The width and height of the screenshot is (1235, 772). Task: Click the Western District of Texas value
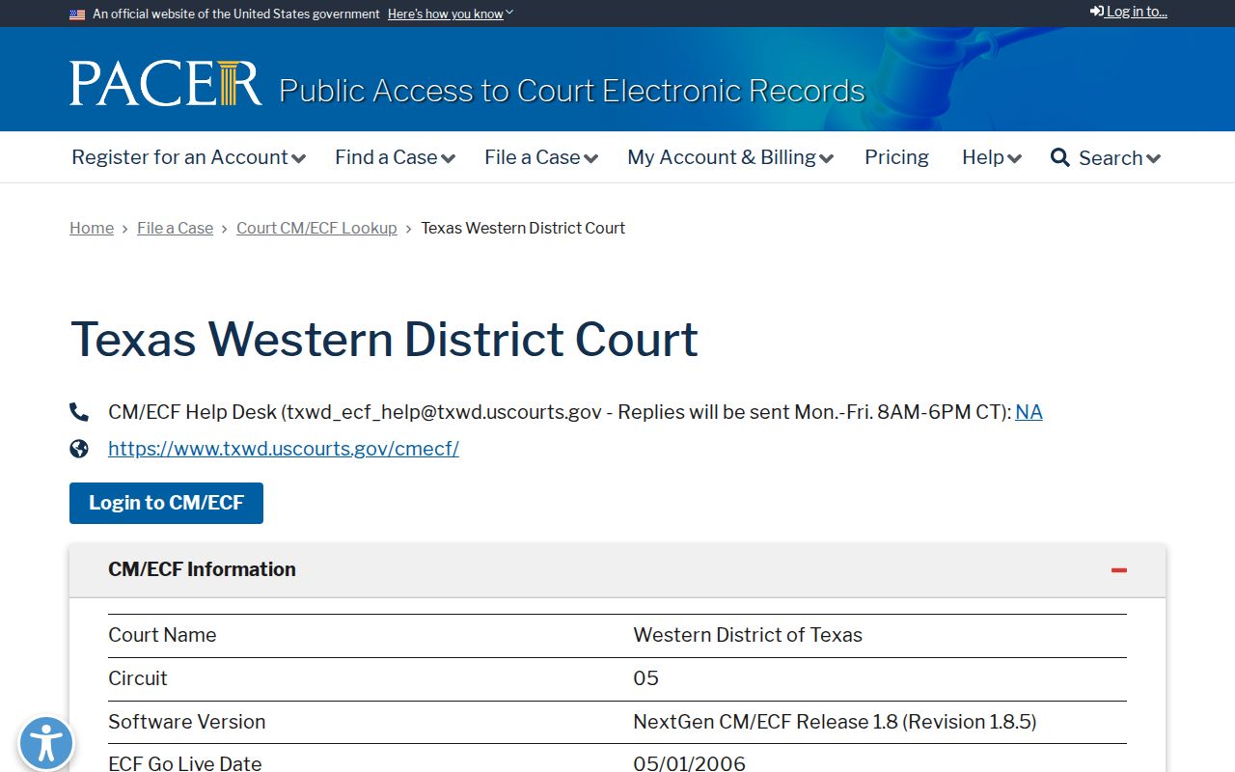coord(748,635)
